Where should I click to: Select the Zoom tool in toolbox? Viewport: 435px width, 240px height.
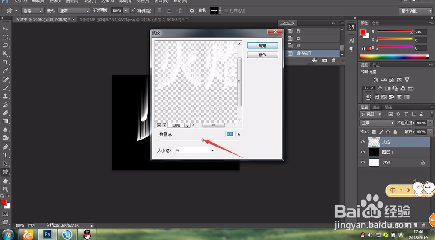(x=5, y=189)
